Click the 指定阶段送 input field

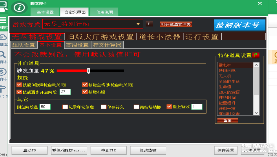click(x=45, y=107)
